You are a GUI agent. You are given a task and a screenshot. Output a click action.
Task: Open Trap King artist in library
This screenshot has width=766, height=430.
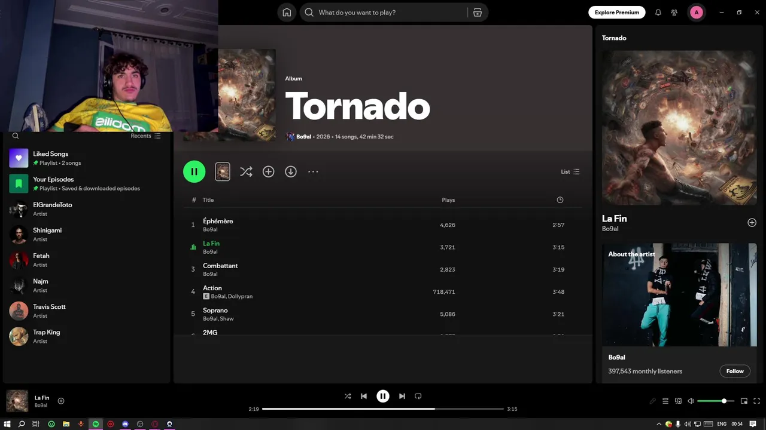point(87,337)
